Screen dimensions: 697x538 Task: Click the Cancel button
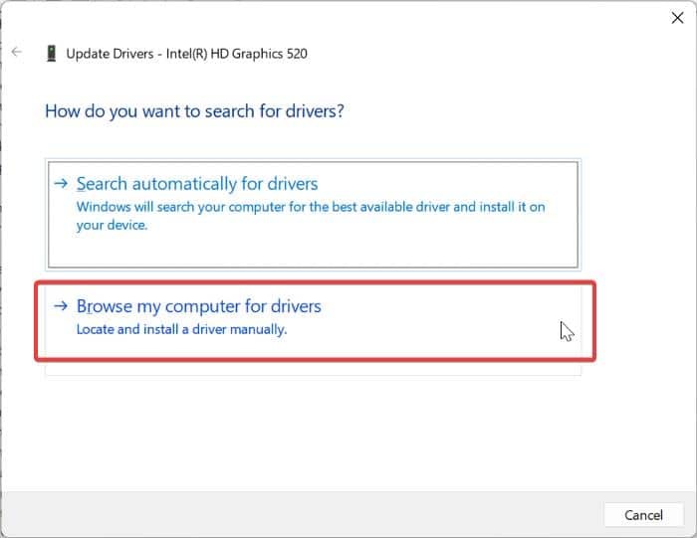click(643, 515)
